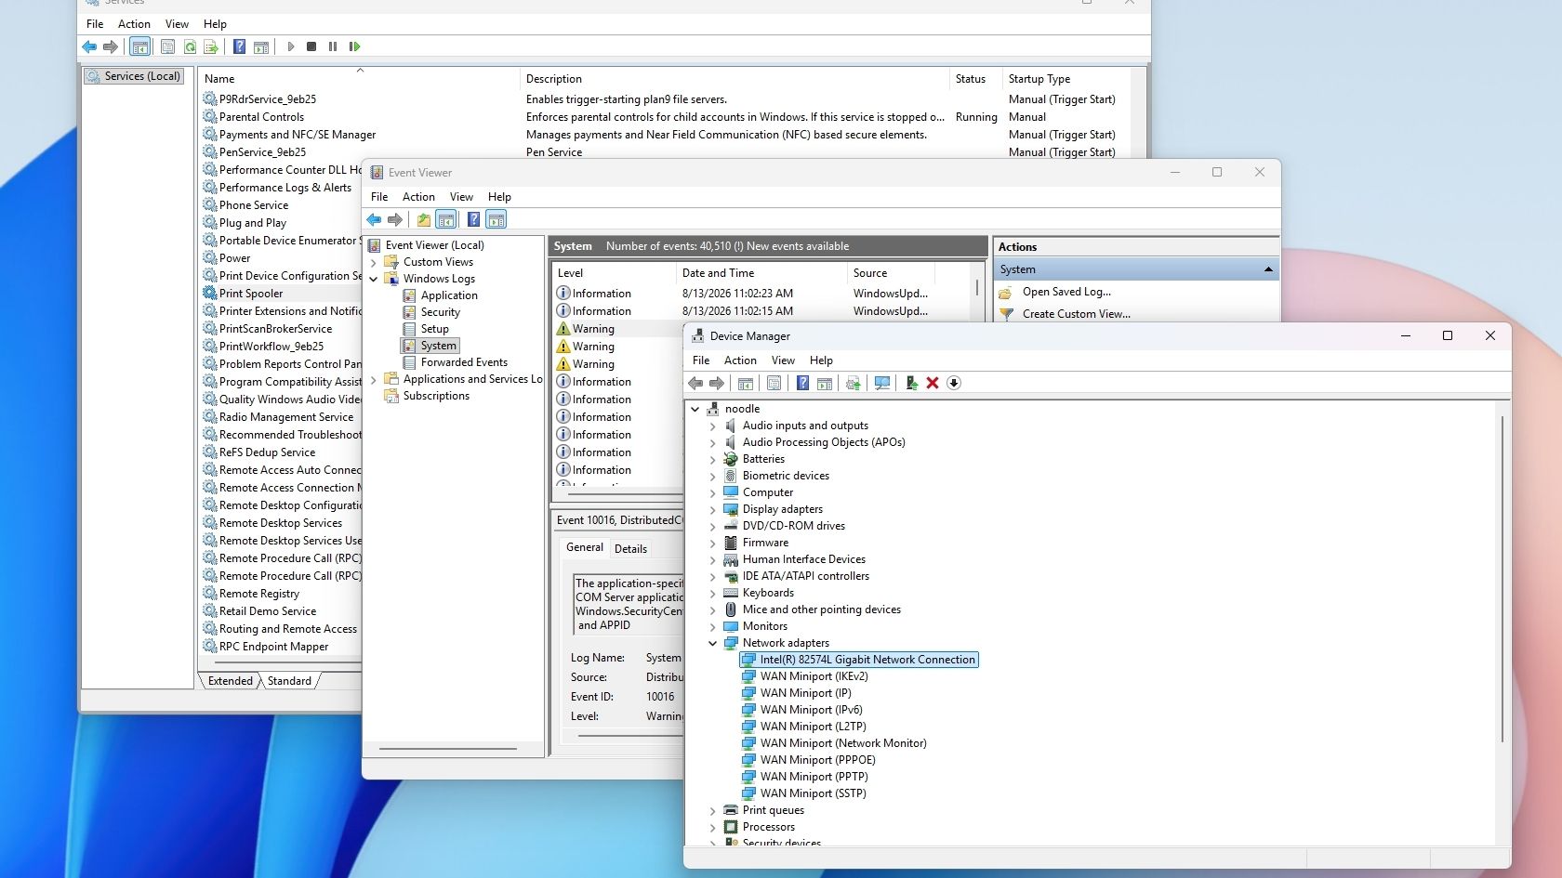The image size is (1562, 878).
Task: Expand the Keyboards category
Action: [x=713, y=593]
